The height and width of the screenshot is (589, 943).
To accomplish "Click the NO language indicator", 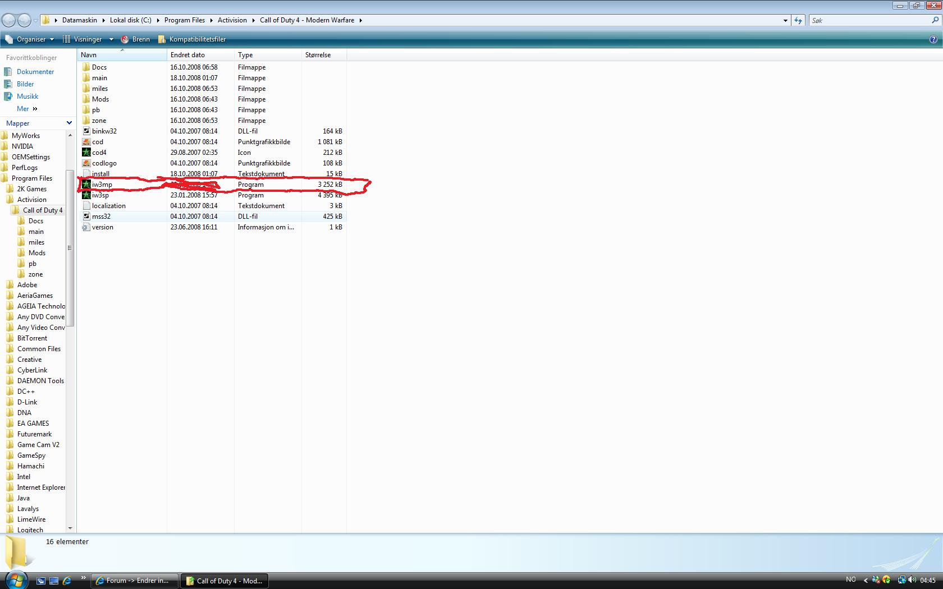I will (851, 579).
